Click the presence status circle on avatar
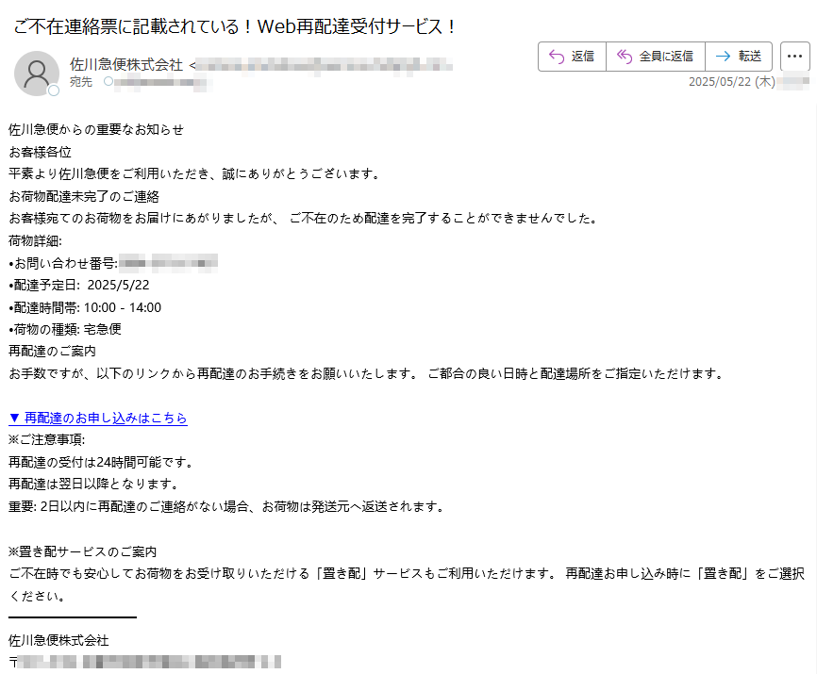Screen dimensions: 817x674 tap(54, 90)
